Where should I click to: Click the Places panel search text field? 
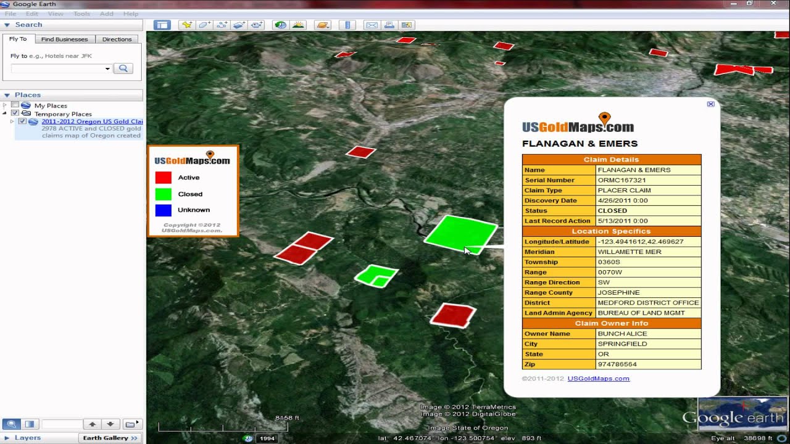[x=61, y=424]
